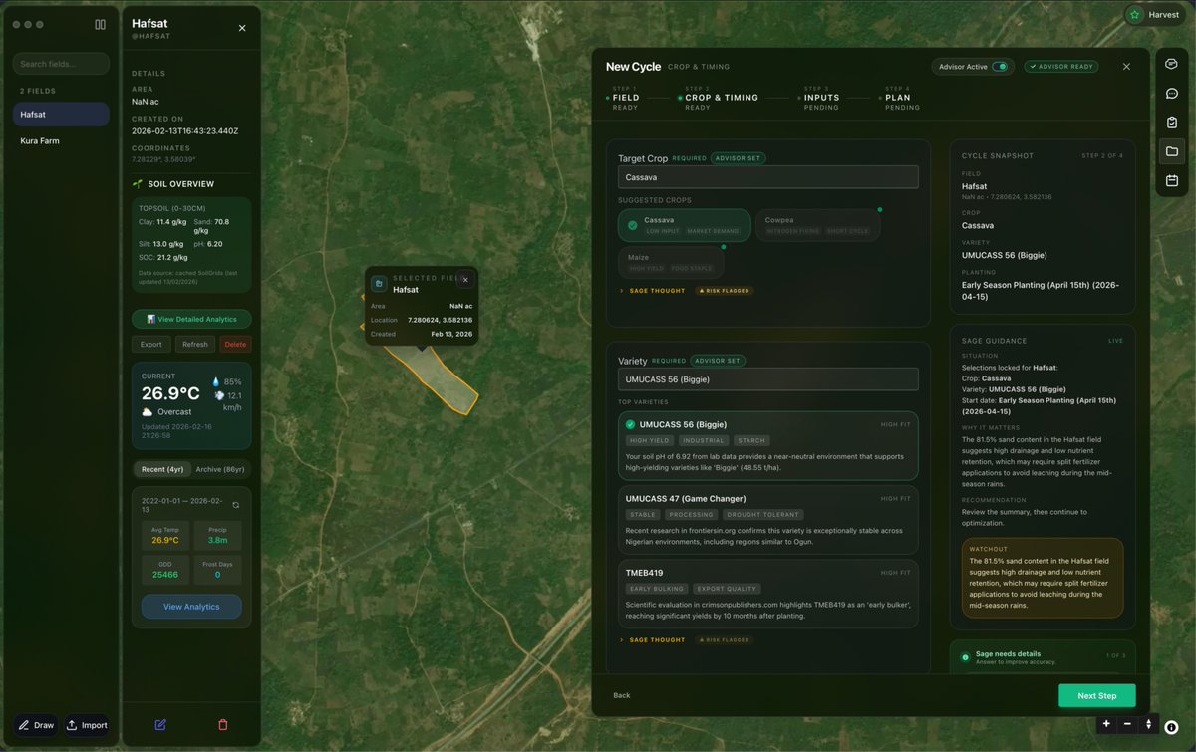Switch to the Recent (4yr) tab
The width and height of the screenshot is (1196, 752).
point(162,469)
